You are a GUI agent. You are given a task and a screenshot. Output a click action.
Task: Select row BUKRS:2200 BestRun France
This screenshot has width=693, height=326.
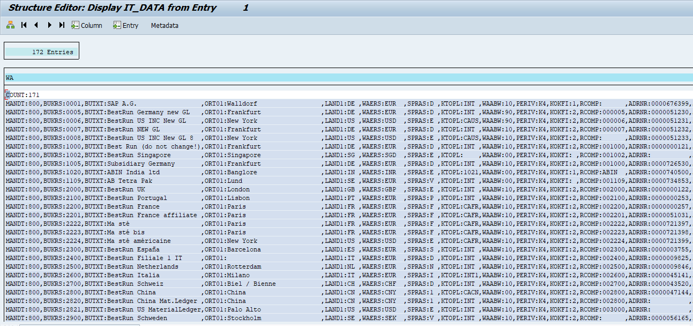click(x=348, y=206)
